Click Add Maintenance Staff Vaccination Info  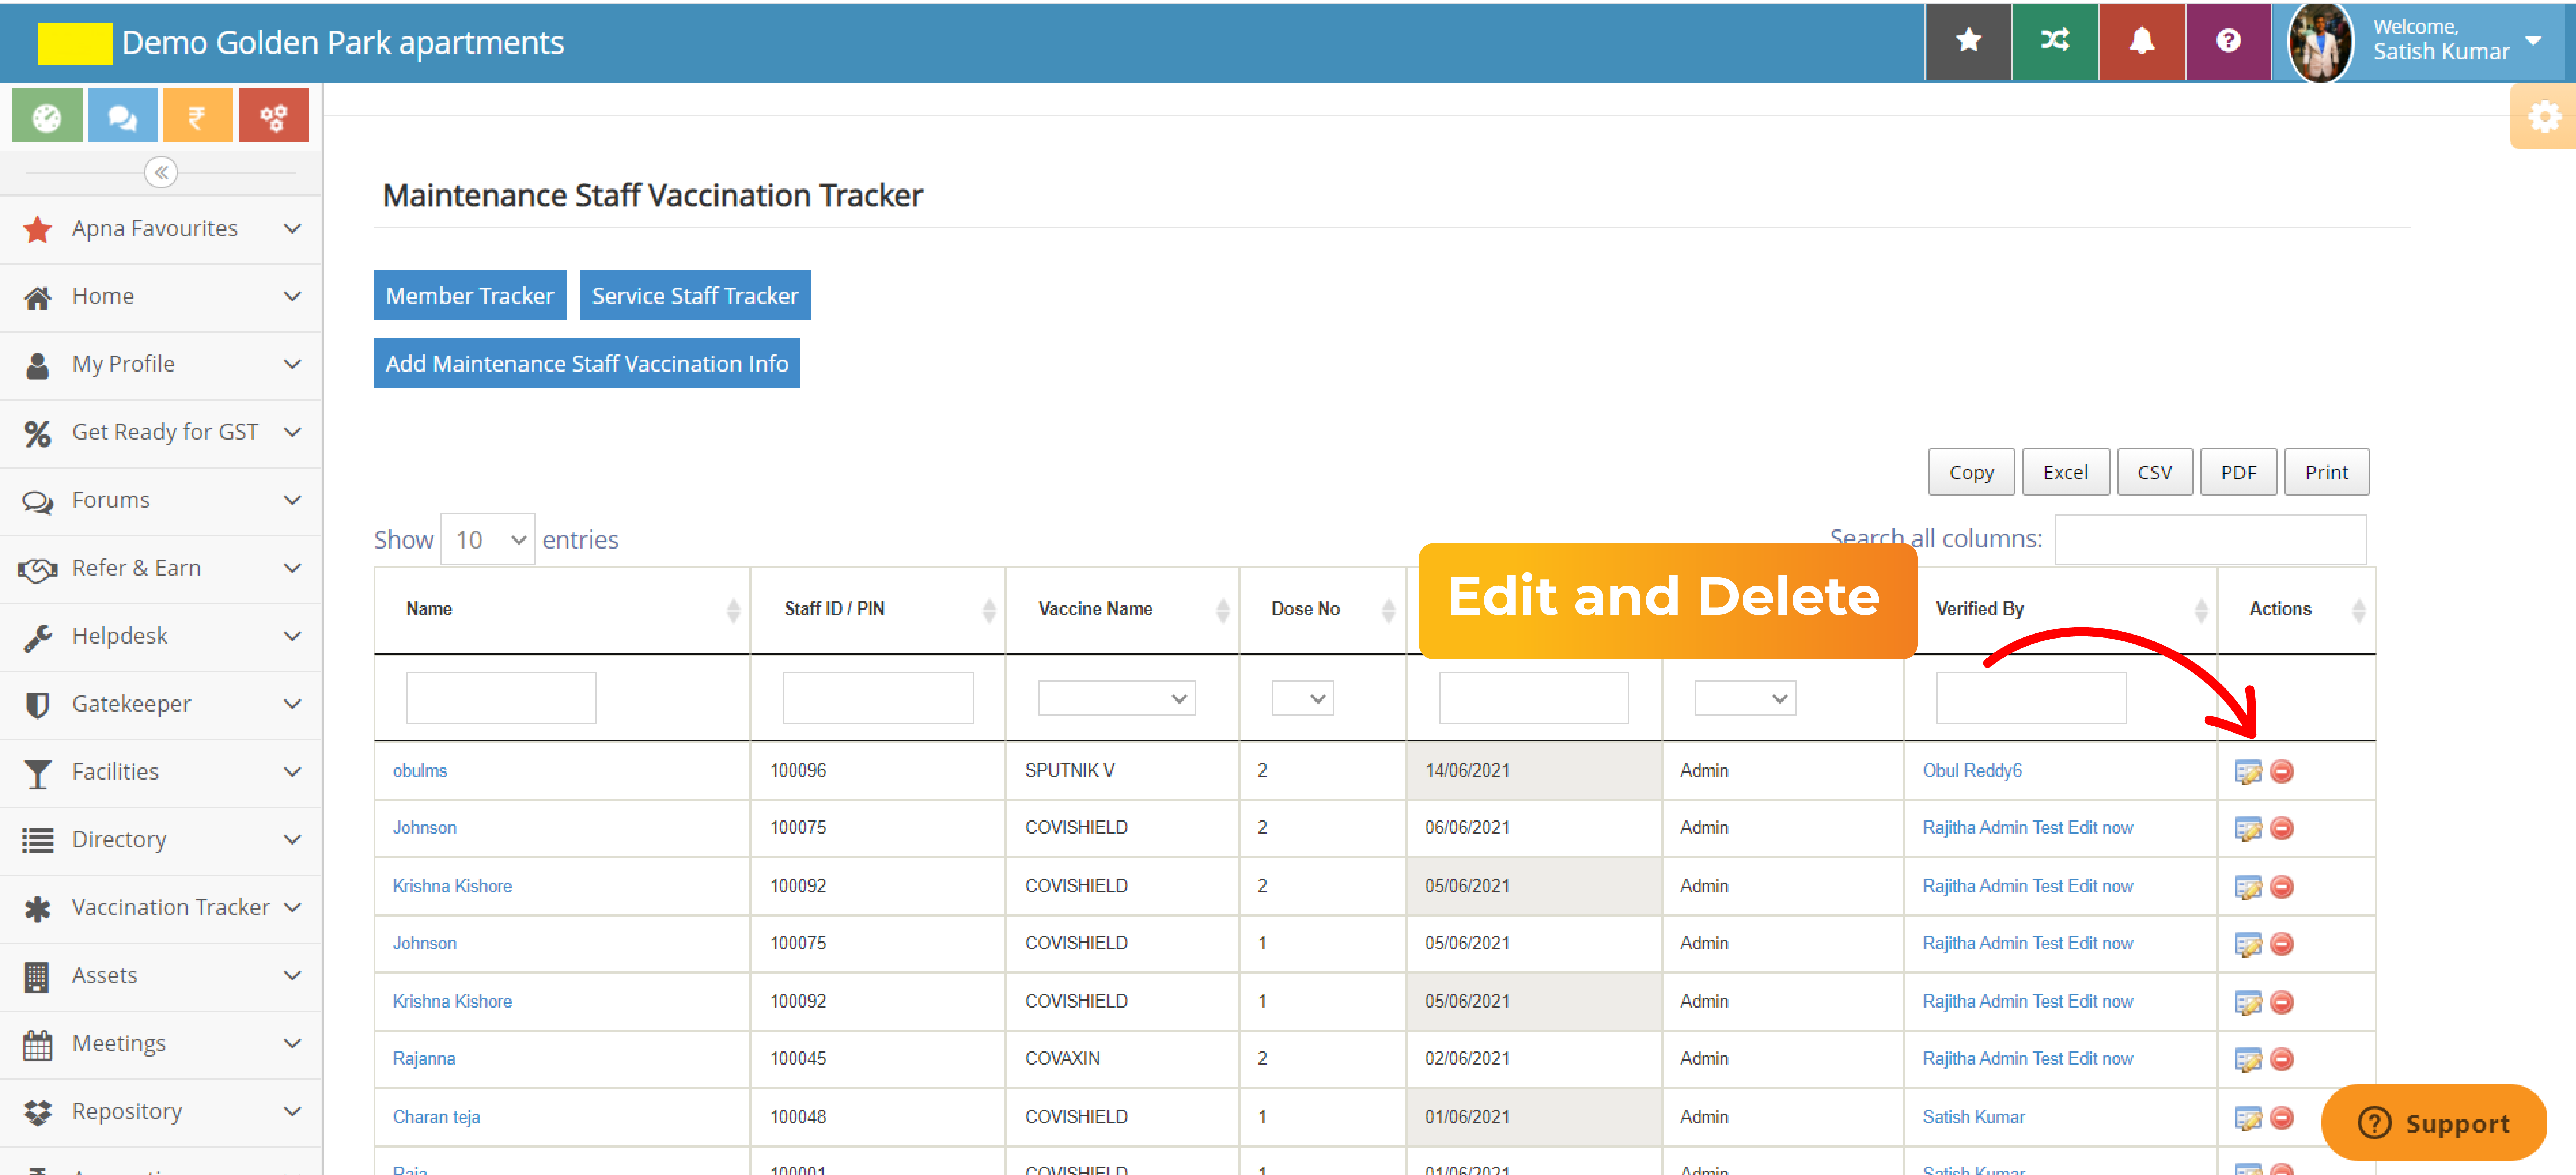click(587, 364)
